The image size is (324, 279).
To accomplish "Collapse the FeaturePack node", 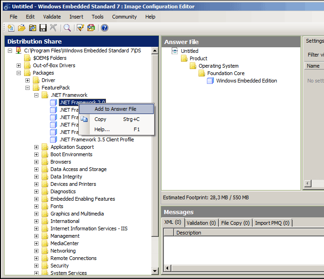I will tap(27, 88).
